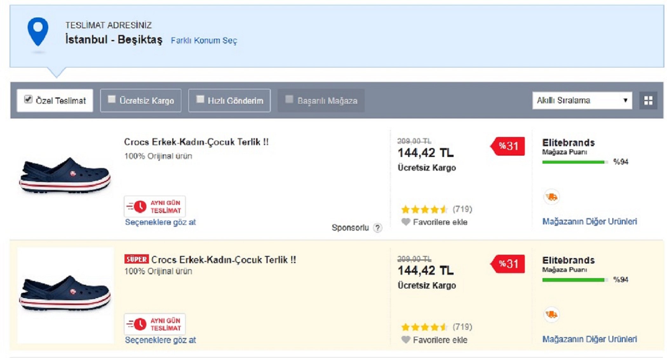Open Seçeneklere göz at in SÜPER listing

(160, 340)
